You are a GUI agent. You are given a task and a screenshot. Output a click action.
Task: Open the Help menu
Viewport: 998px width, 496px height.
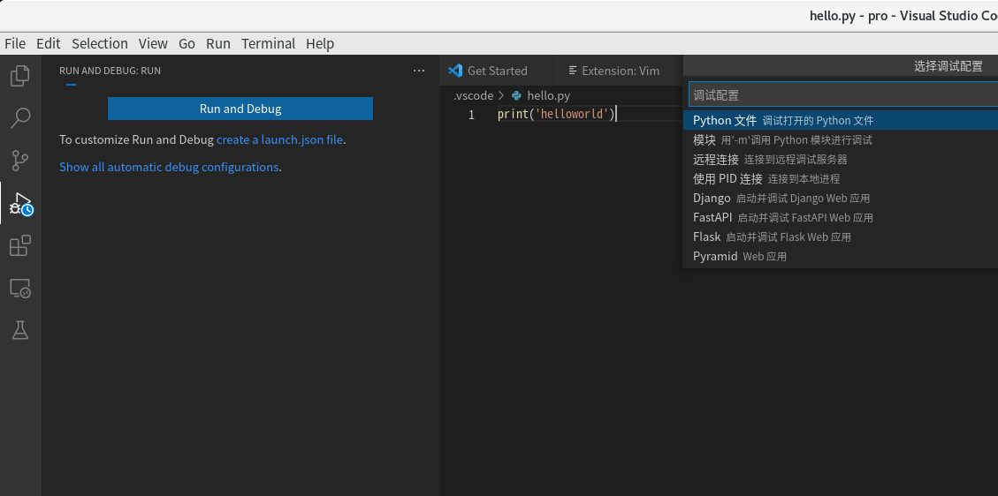click(319, 43)
